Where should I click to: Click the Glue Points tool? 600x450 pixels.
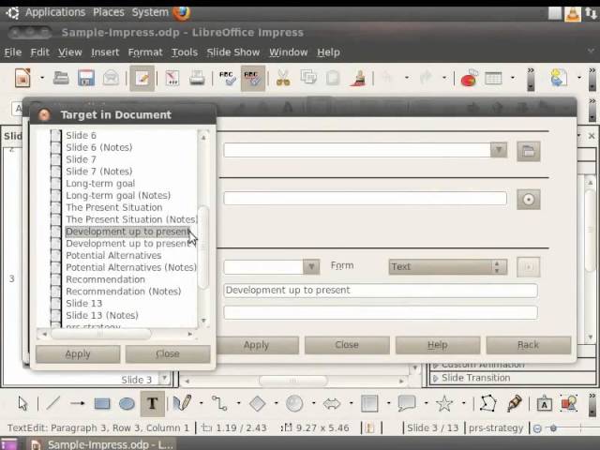tap(514, 403)
